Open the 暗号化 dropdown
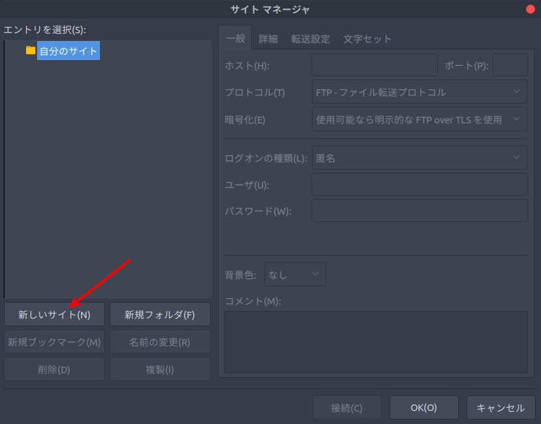The height and width of the screenshot is (424, 541). pyautogui.click(x=418, y=119)
